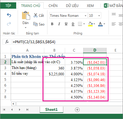The width and height of the screenshot is (123, 119).
Task: Open the font color dropdown arrow
Action: 104,24
